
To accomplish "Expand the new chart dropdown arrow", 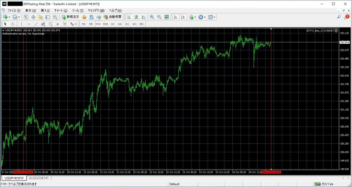I will [x=10, y=17].
